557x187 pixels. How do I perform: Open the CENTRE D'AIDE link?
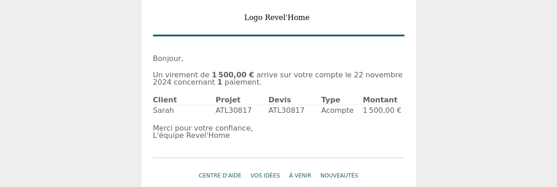pyautogui.click(x=220, y=176)
